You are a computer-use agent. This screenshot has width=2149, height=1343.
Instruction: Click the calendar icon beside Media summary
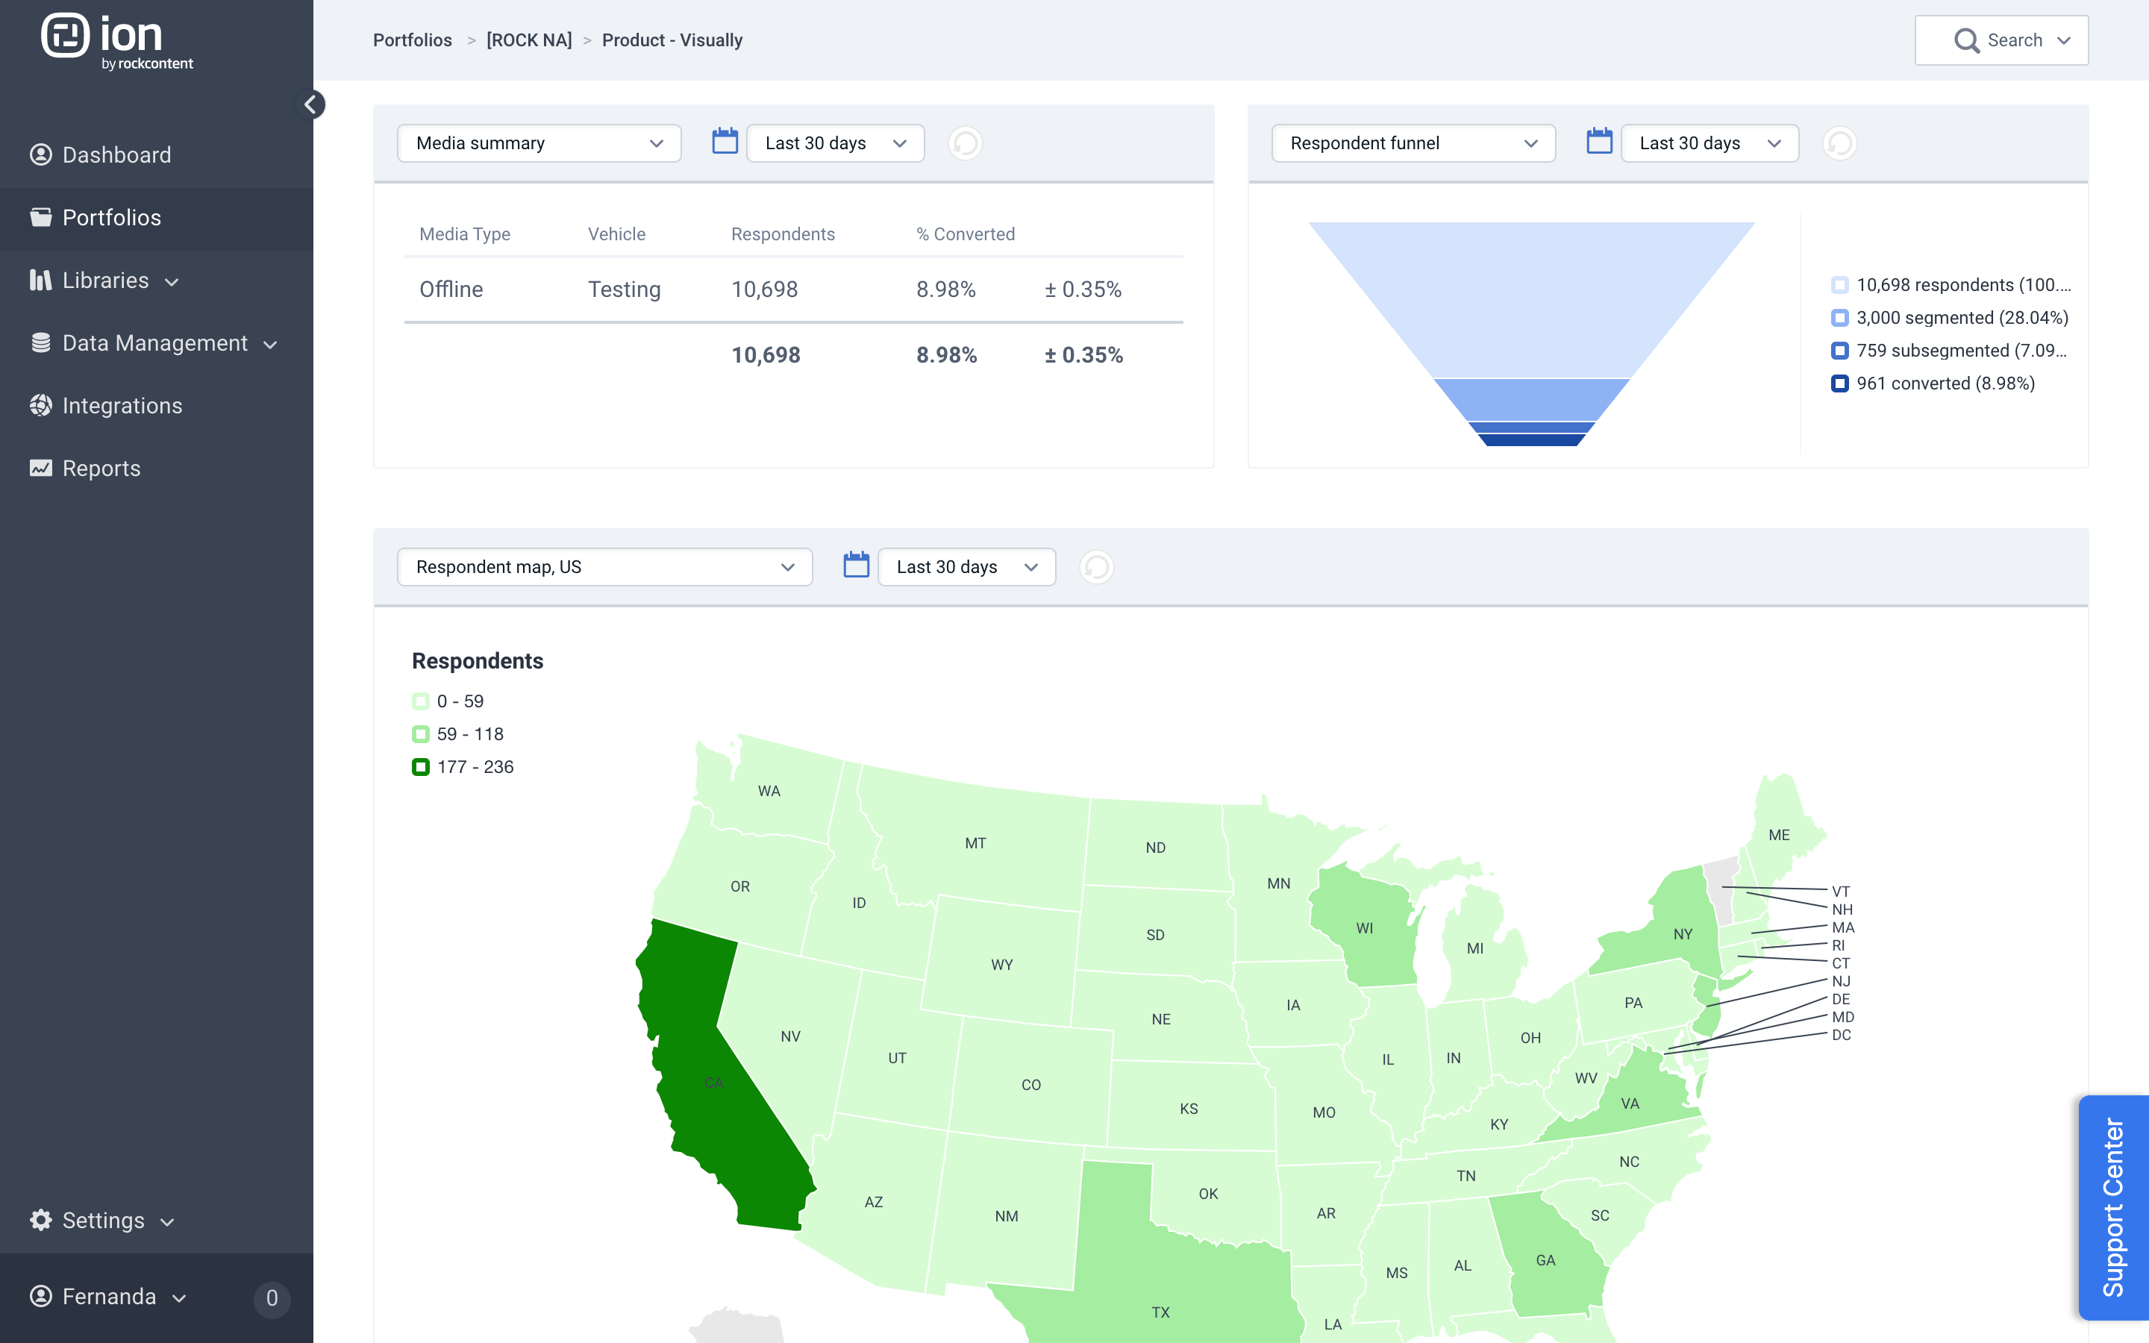(x=725, y=142)
